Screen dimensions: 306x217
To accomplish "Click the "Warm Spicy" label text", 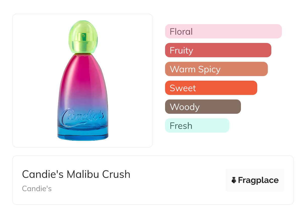I will click(x=195, y=69).
